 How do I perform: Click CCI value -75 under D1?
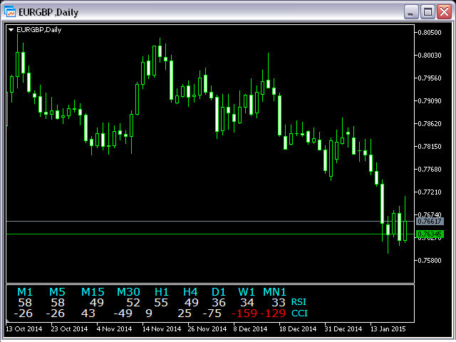coord(212,313)
